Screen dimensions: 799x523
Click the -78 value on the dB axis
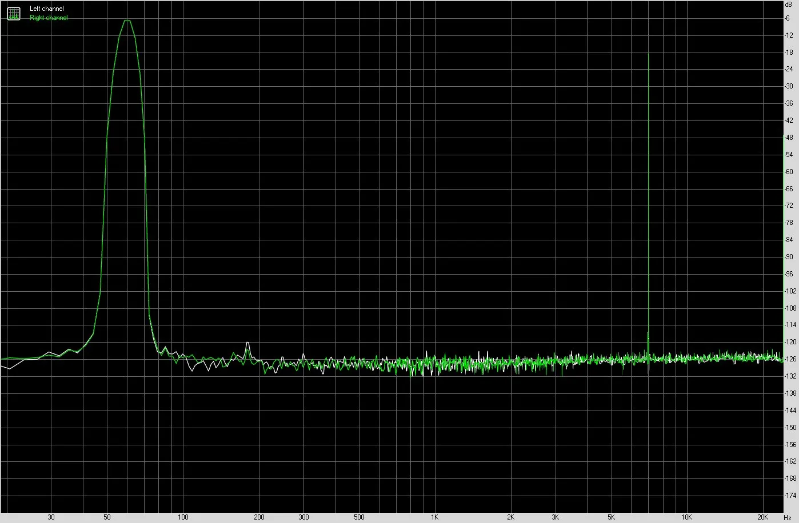[789, 223]
